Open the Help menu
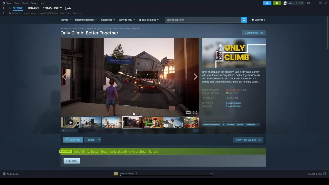The height and width of the screenshot is (185, 329). 42,3
